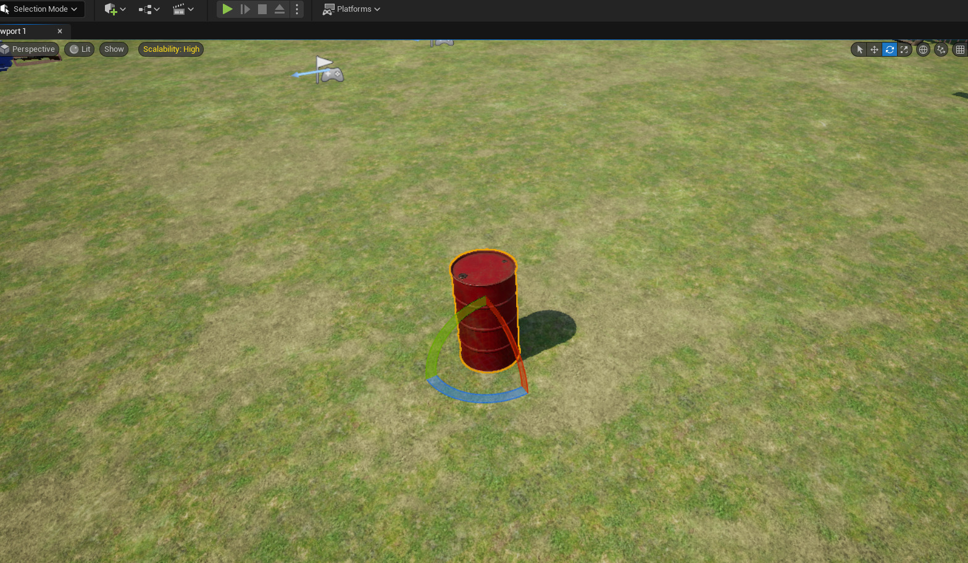The width and height of the screenshot is (968, 563).
Task: Click the Scalability: High warning button
Action: [171, 49]
